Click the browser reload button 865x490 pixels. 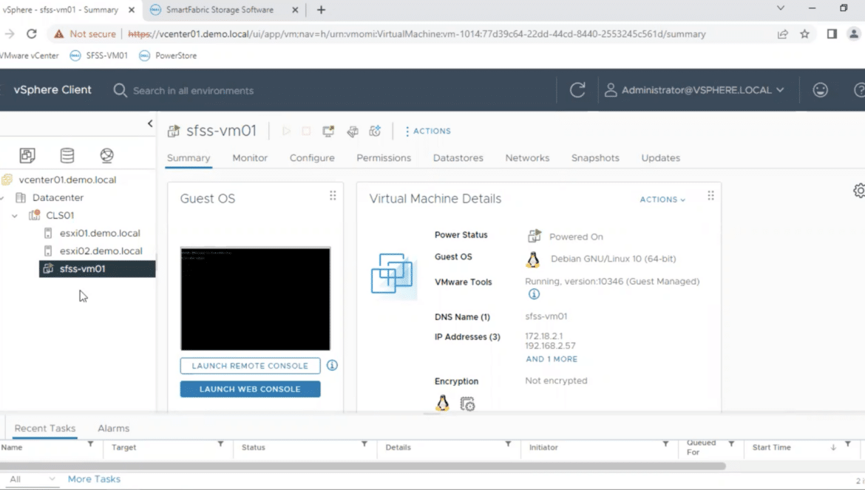[x=32, y=33]
